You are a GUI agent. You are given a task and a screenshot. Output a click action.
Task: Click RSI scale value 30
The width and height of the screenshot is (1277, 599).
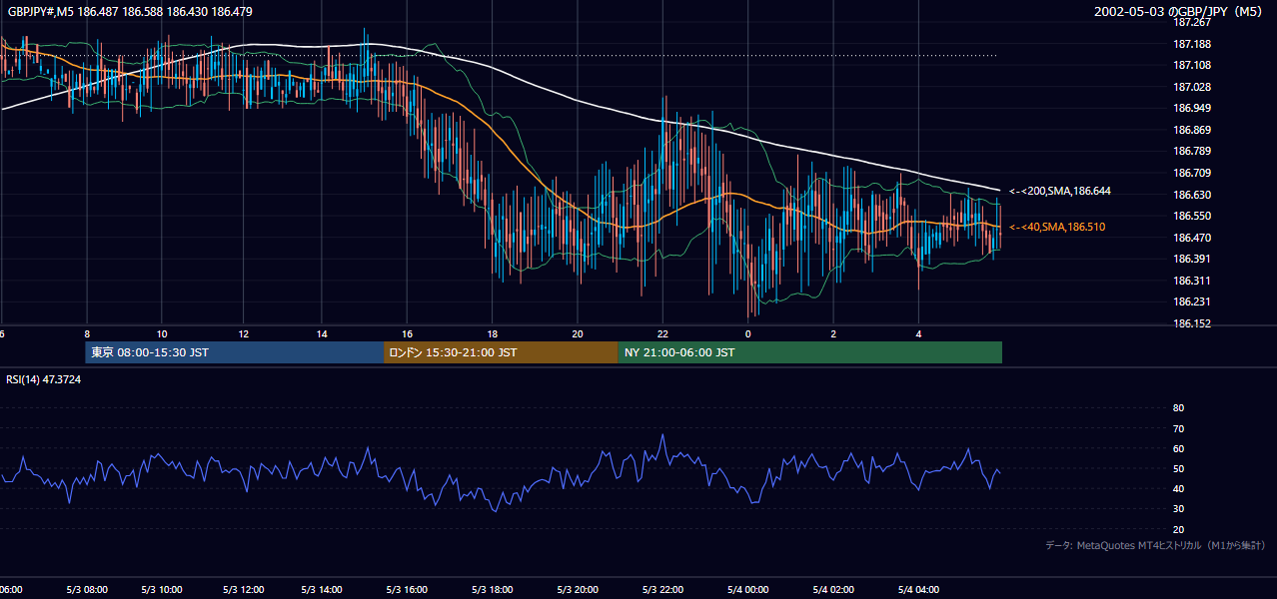[1178, 509]
